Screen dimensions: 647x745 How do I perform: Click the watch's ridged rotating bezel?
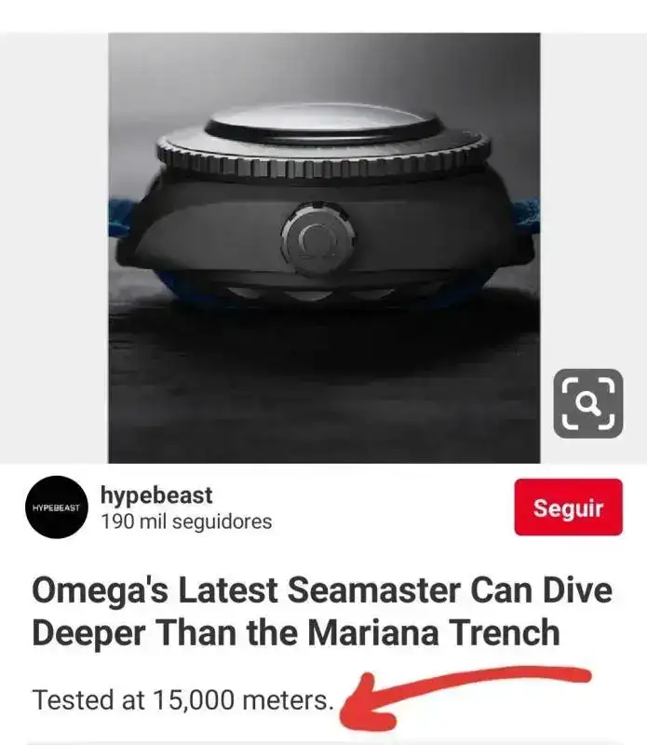(x=324, y=156)
